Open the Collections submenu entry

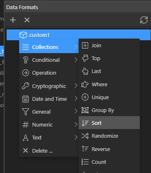point(49,47)
